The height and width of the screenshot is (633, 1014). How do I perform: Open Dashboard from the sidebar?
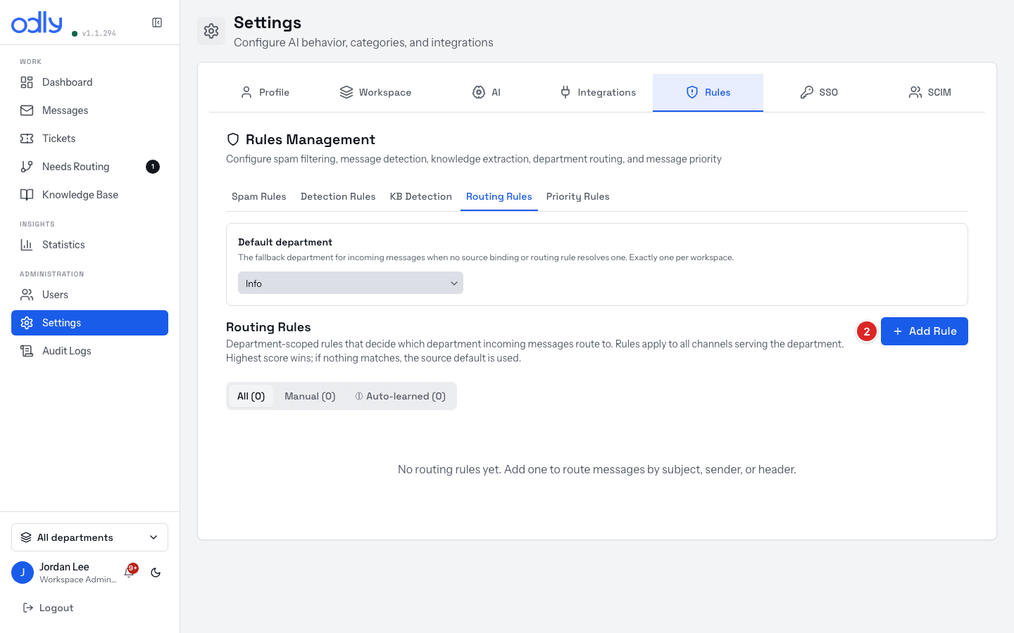pyautogui.click(x=89, y=82)
